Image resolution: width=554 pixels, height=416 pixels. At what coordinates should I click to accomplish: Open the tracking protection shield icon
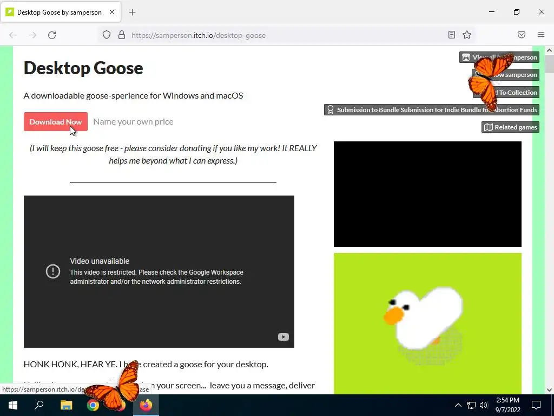click(x=107, y=35)
